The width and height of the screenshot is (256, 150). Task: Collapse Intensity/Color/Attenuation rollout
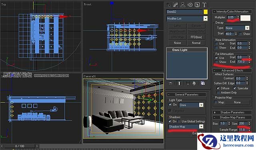[232, 12]
